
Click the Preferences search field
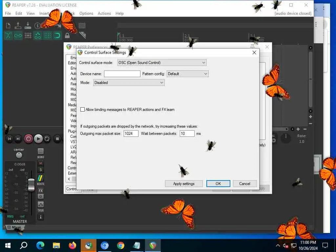click(73, 189)
